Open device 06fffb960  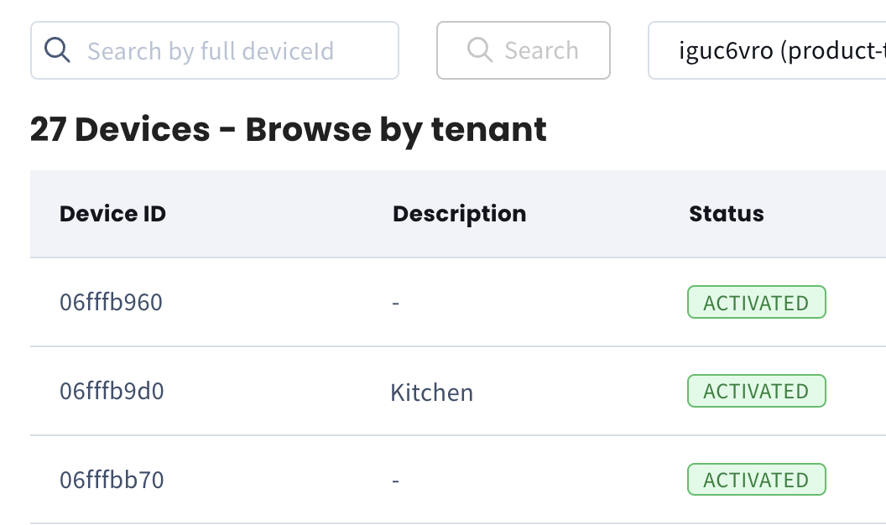tap(111, 303)
